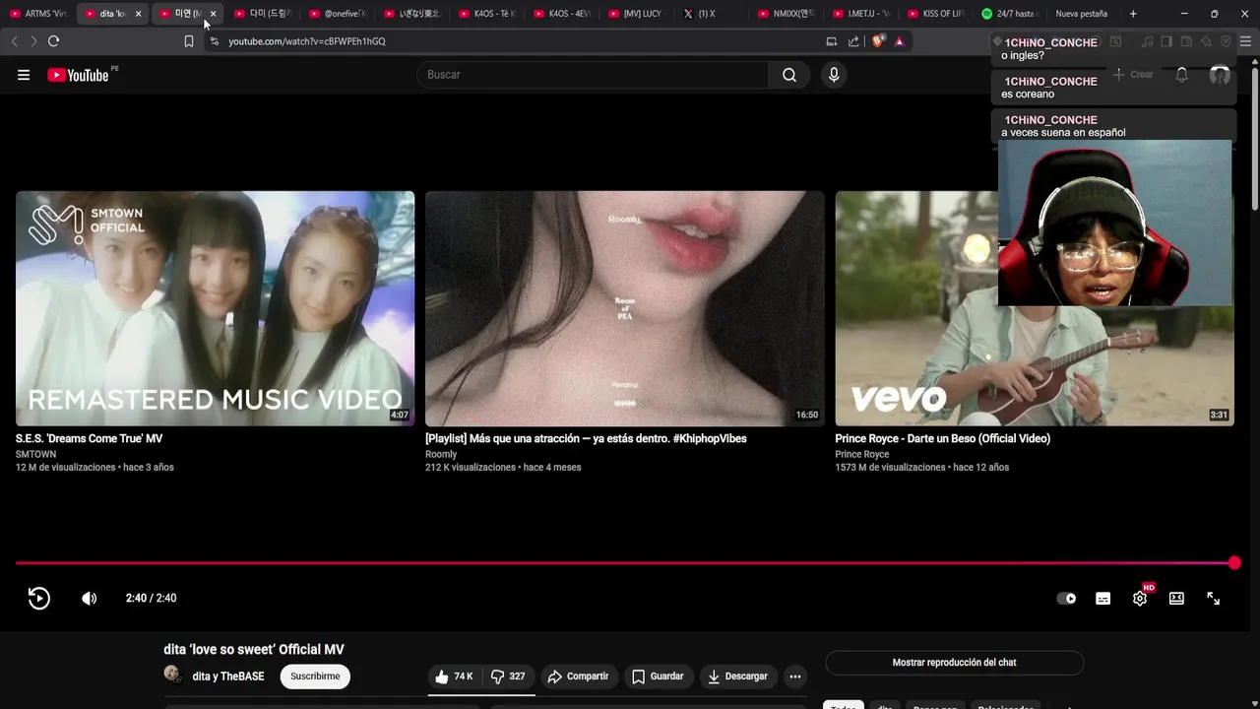The width and height of the screenshot is (1260, 709).
Task: Open the SMTOWN channel link
Action: click(35, 454)
